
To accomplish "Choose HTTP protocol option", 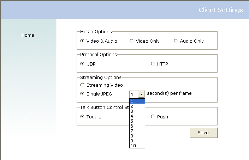I will (x=153, y=64).
